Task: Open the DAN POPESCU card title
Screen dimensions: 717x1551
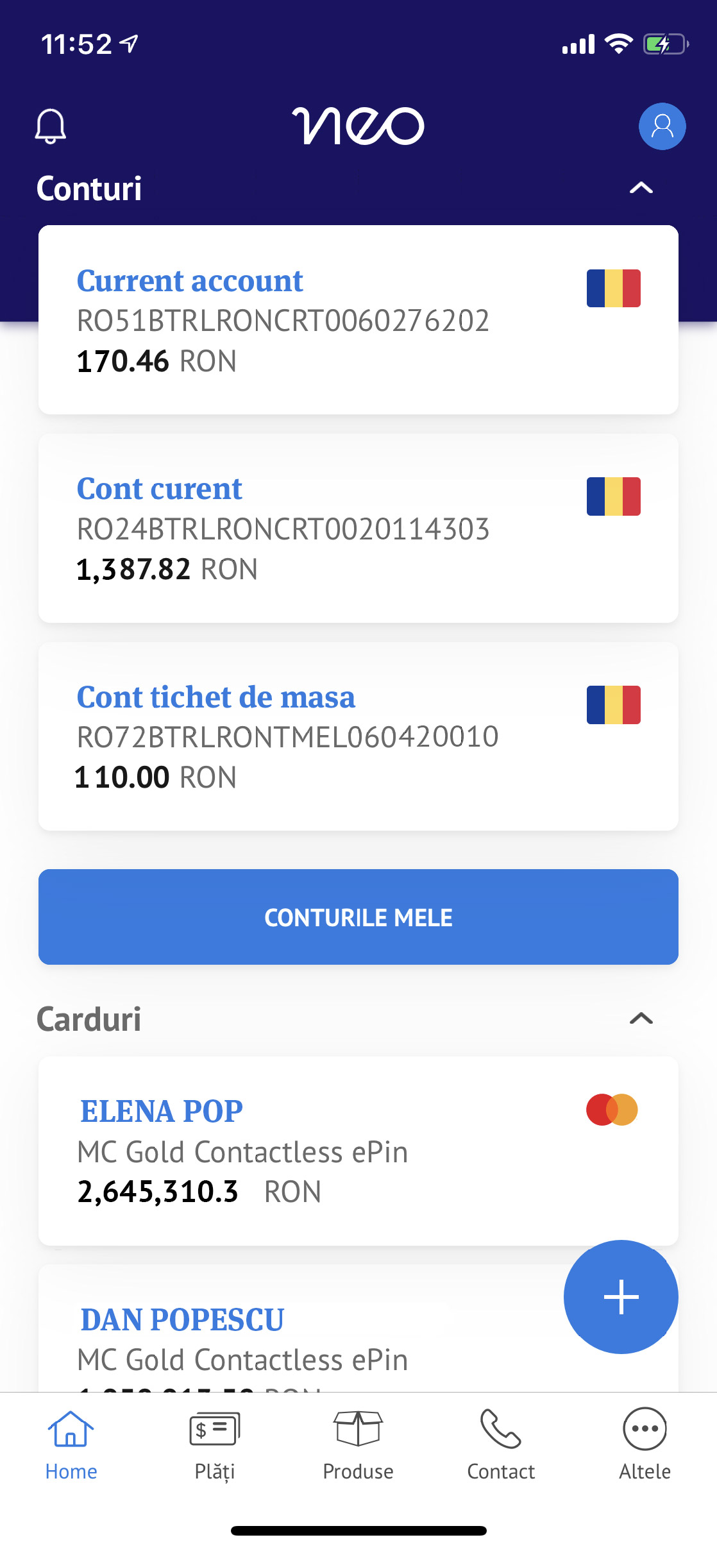Action: click(182, 1319)
